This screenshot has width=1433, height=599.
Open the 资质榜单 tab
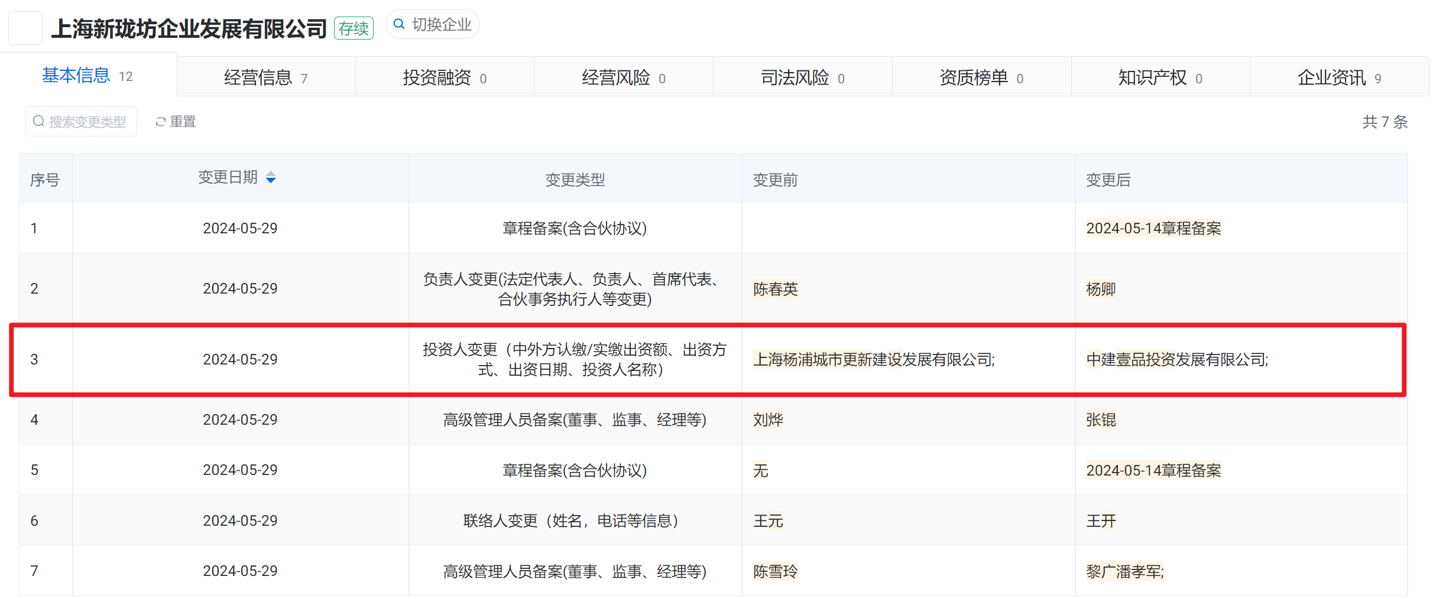981,77
